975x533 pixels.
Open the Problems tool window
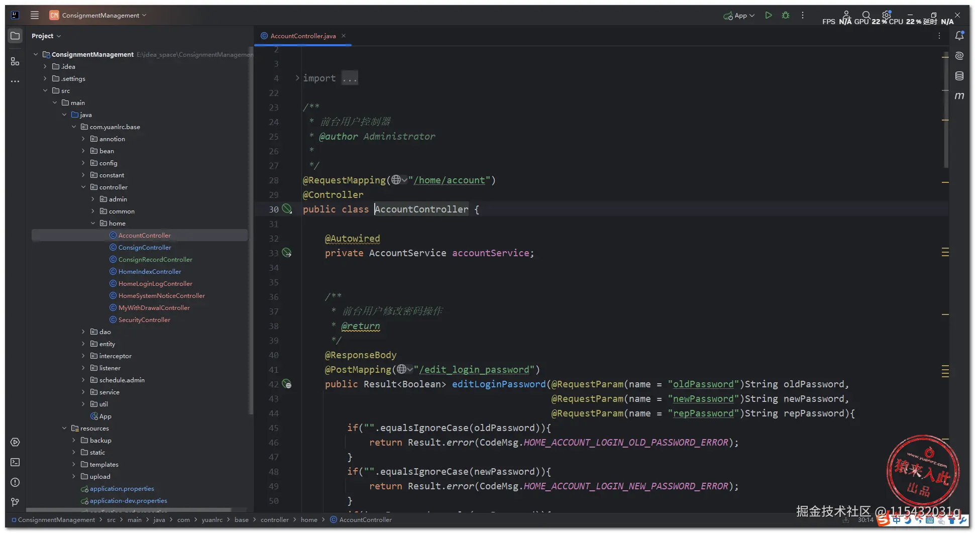pyautogui.click(x=15, y=482)
